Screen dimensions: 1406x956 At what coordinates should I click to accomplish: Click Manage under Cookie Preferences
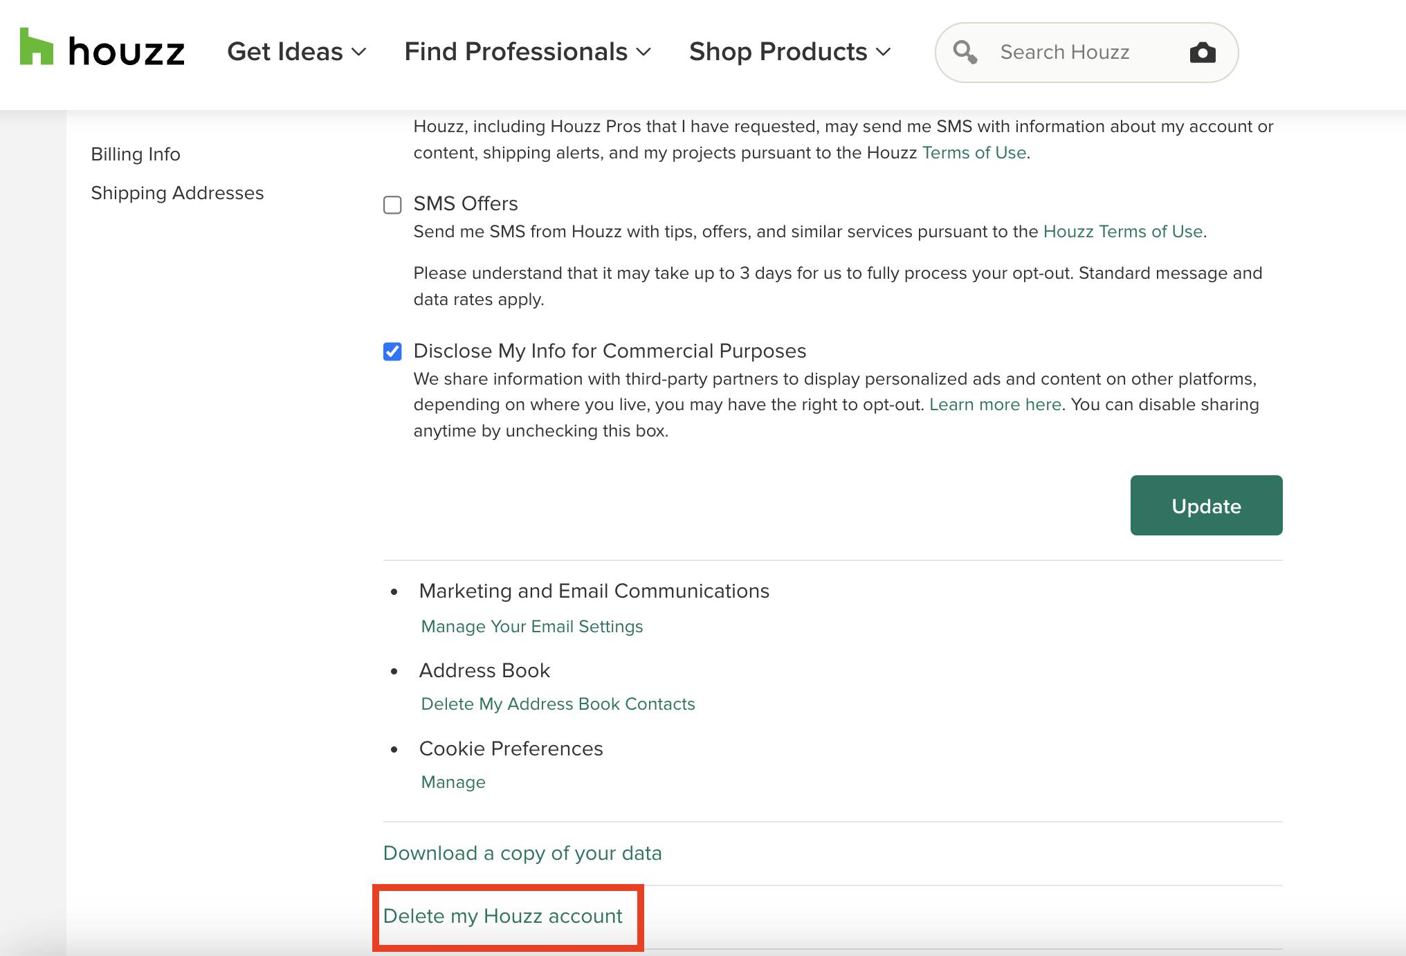click(x=453, y=782)
